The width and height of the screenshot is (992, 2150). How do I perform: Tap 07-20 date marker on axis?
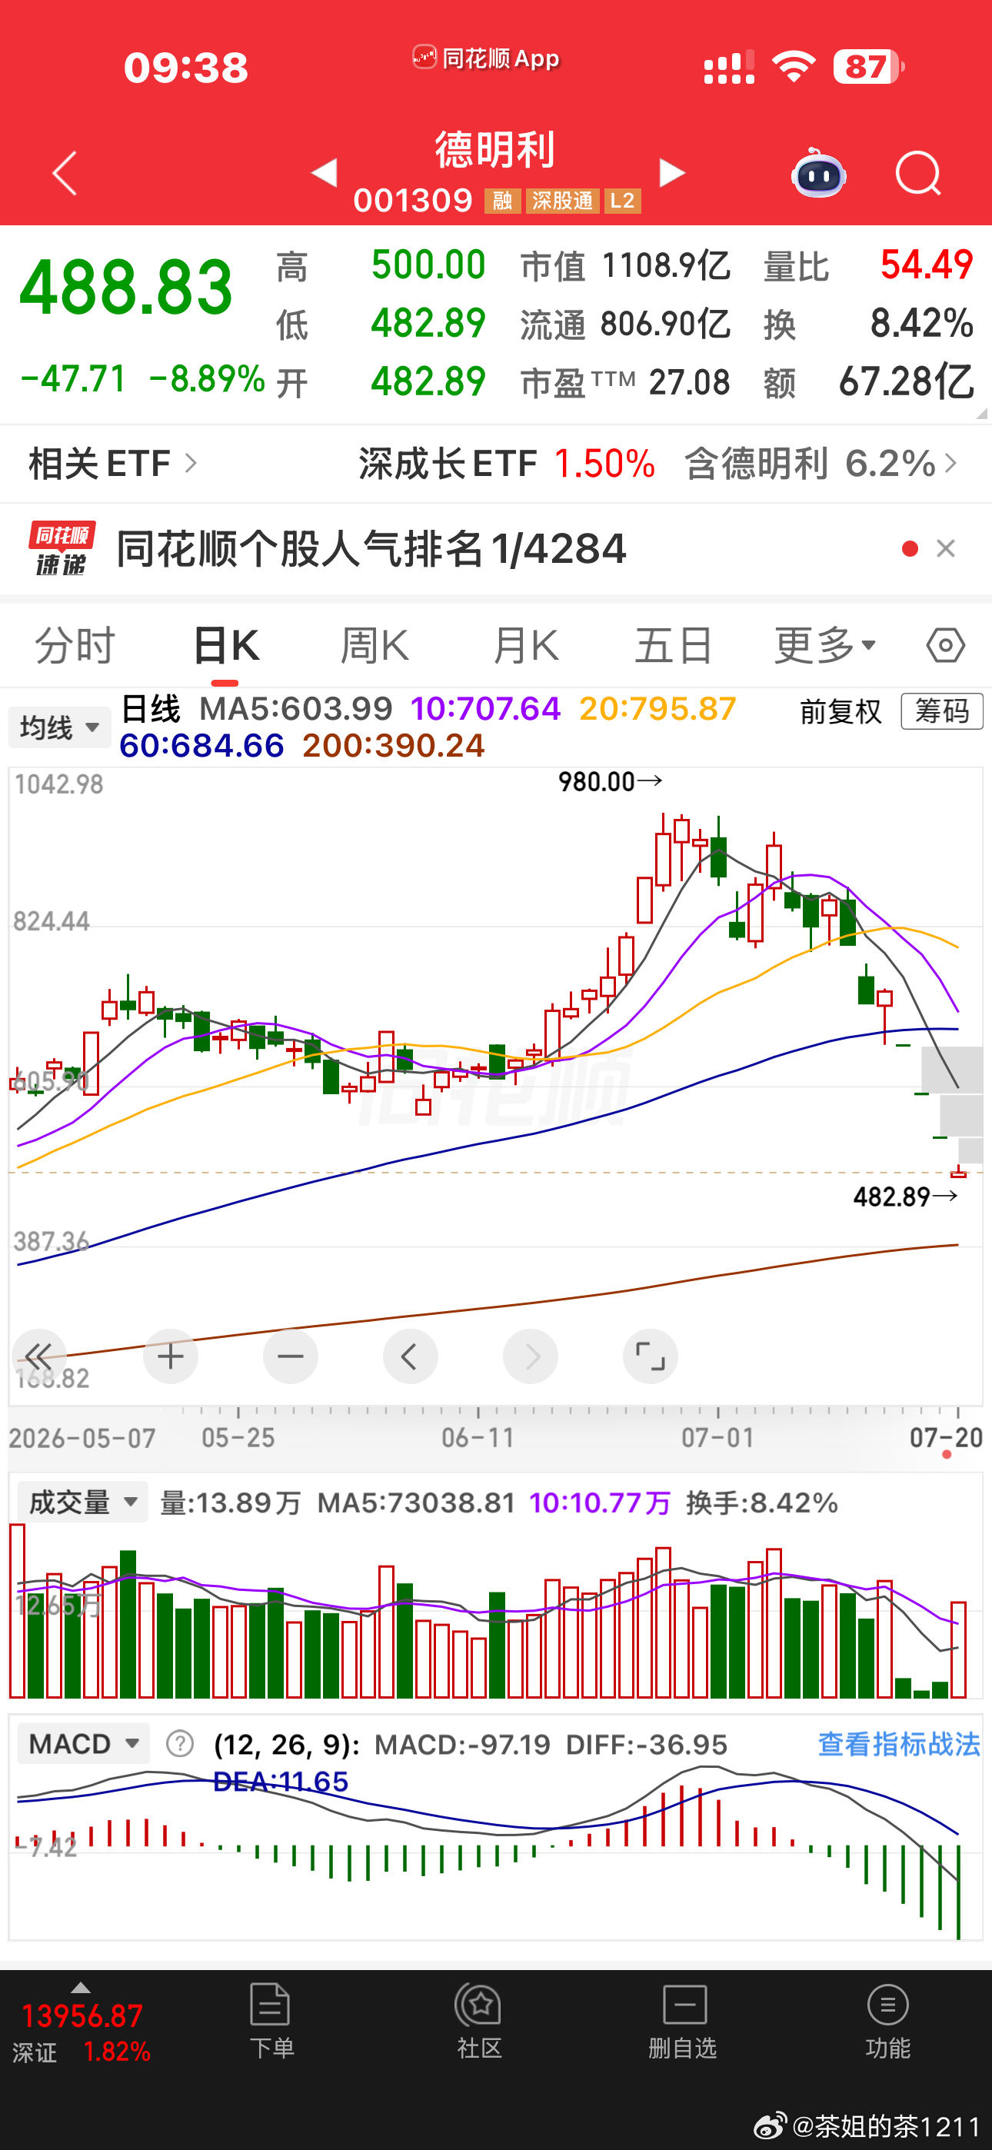(x=946, y=1437)
